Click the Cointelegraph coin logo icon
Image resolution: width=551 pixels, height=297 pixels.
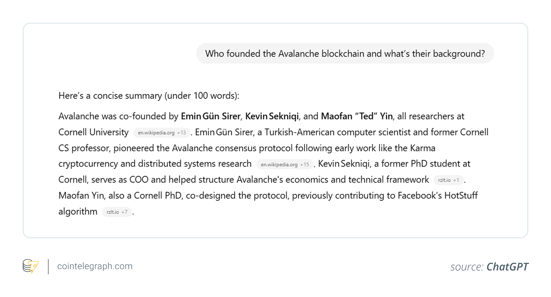pos(30,266)
